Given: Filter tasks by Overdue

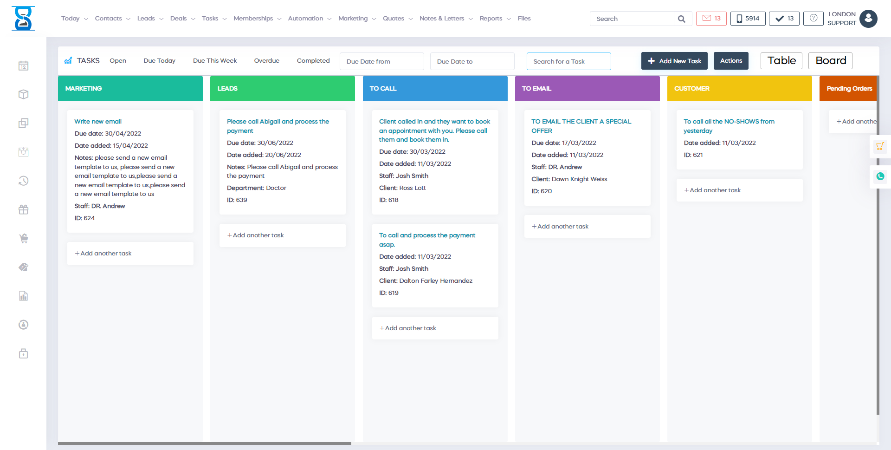Looking at the screenshot, I should [x=266, y=61].
